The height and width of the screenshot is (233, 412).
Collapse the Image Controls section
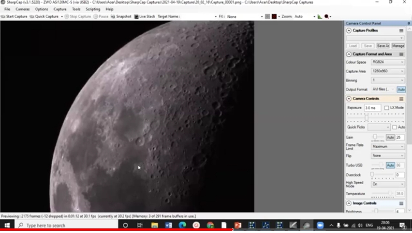tap(349, 203)
